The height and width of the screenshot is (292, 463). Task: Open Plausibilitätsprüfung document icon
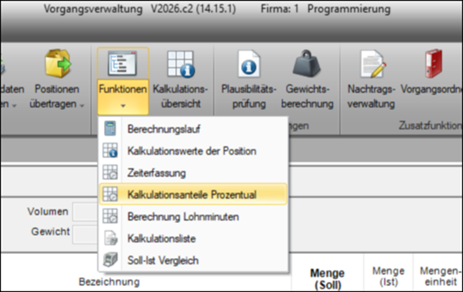pyautogui.click(x=248, y=64)
